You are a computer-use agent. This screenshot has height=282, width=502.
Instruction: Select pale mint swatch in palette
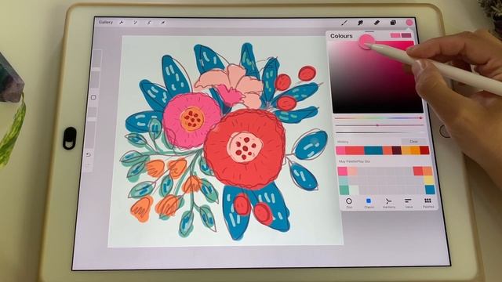pyautogui.click(x=354, y=190)
